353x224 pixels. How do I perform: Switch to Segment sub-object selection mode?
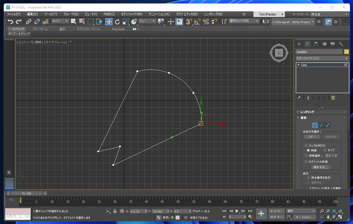coord(322,125)
